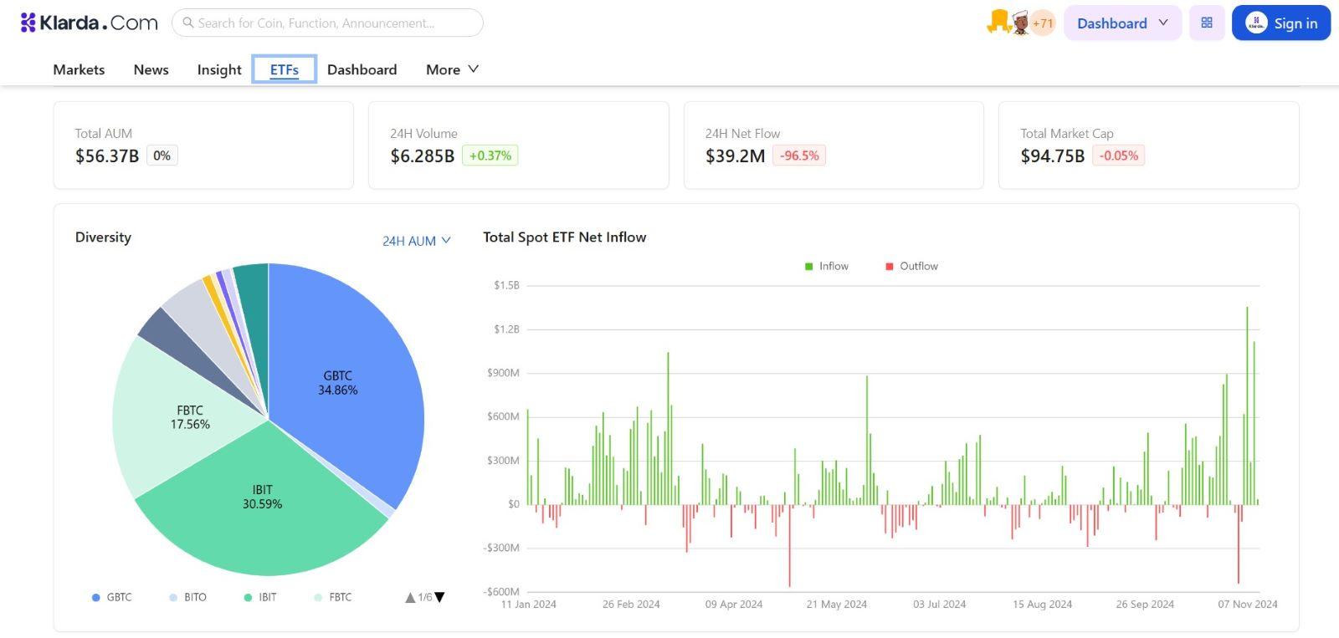The height and width of the screenshot is (638, 1339).
Task: Open the Dashboard nav tab
Action: pos(362,69)
